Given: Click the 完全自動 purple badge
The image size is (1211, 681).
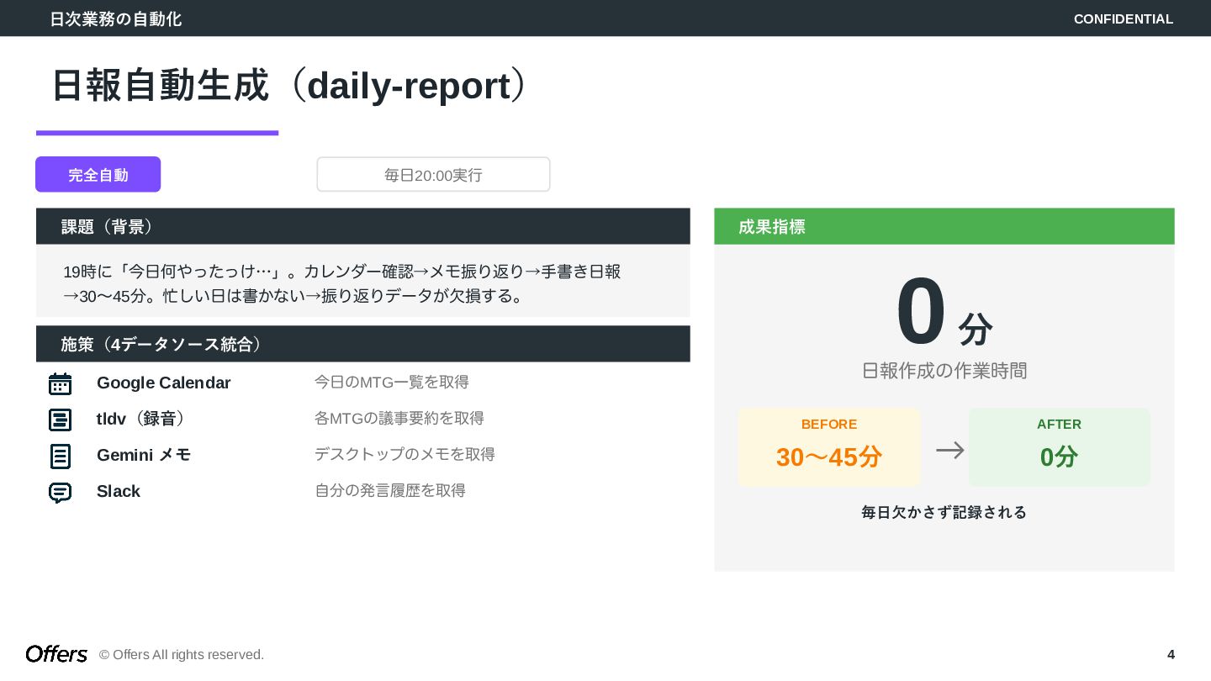Looking at the screenshot, I should (98, 174).
